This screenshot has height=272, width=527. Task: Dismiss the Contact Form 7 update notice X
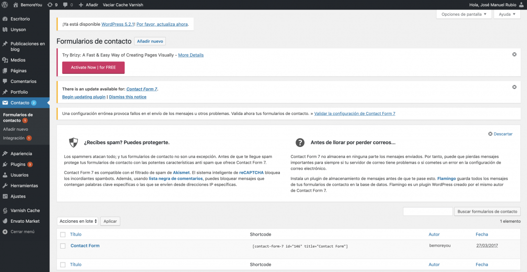[x=514, y=87]
